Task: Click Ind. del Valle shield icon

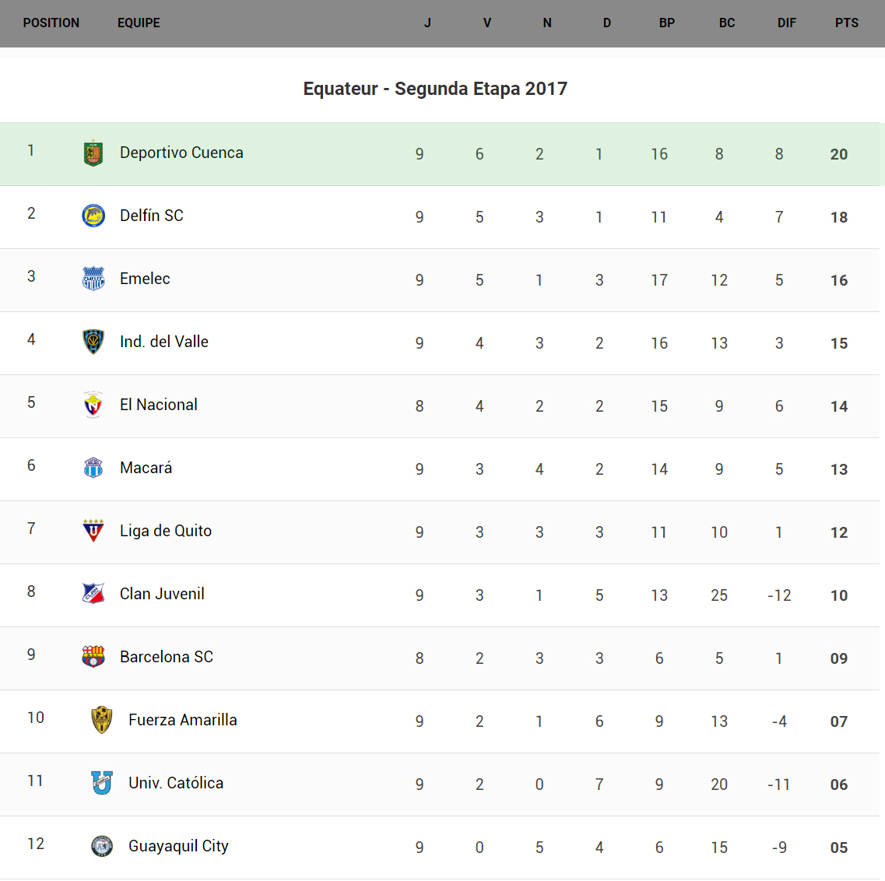Action: point(93,342)
